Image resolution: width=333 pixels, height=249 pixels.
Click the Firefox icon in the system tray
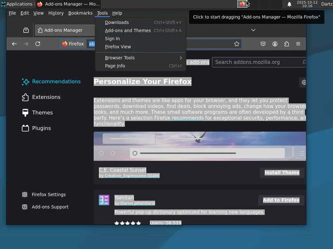point(242,4)
